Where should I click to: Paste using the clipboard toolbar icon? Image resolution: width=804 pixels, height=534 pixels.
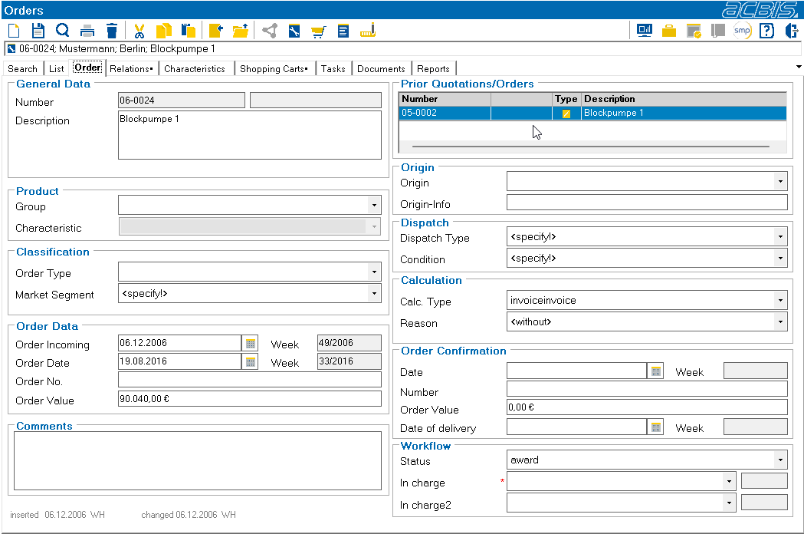click(189, 31)
